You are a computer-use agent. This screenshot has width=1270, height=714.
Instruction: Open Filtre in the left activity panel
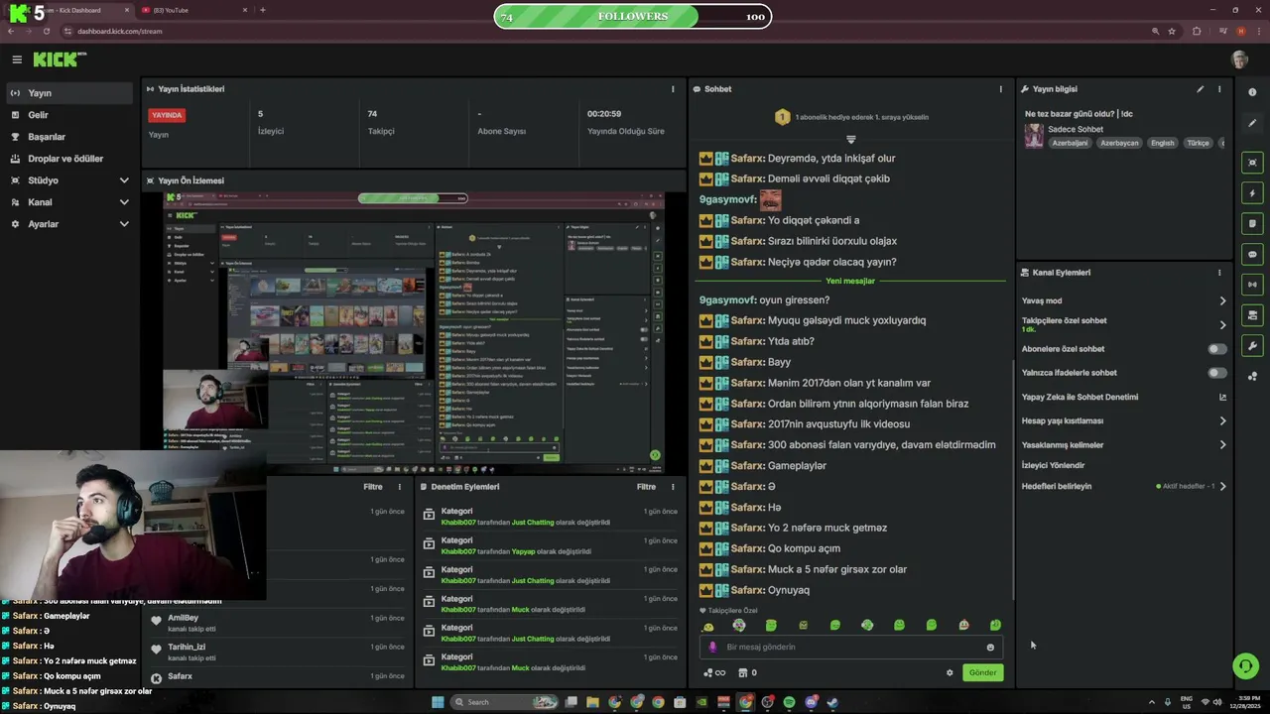coord(373,487)
